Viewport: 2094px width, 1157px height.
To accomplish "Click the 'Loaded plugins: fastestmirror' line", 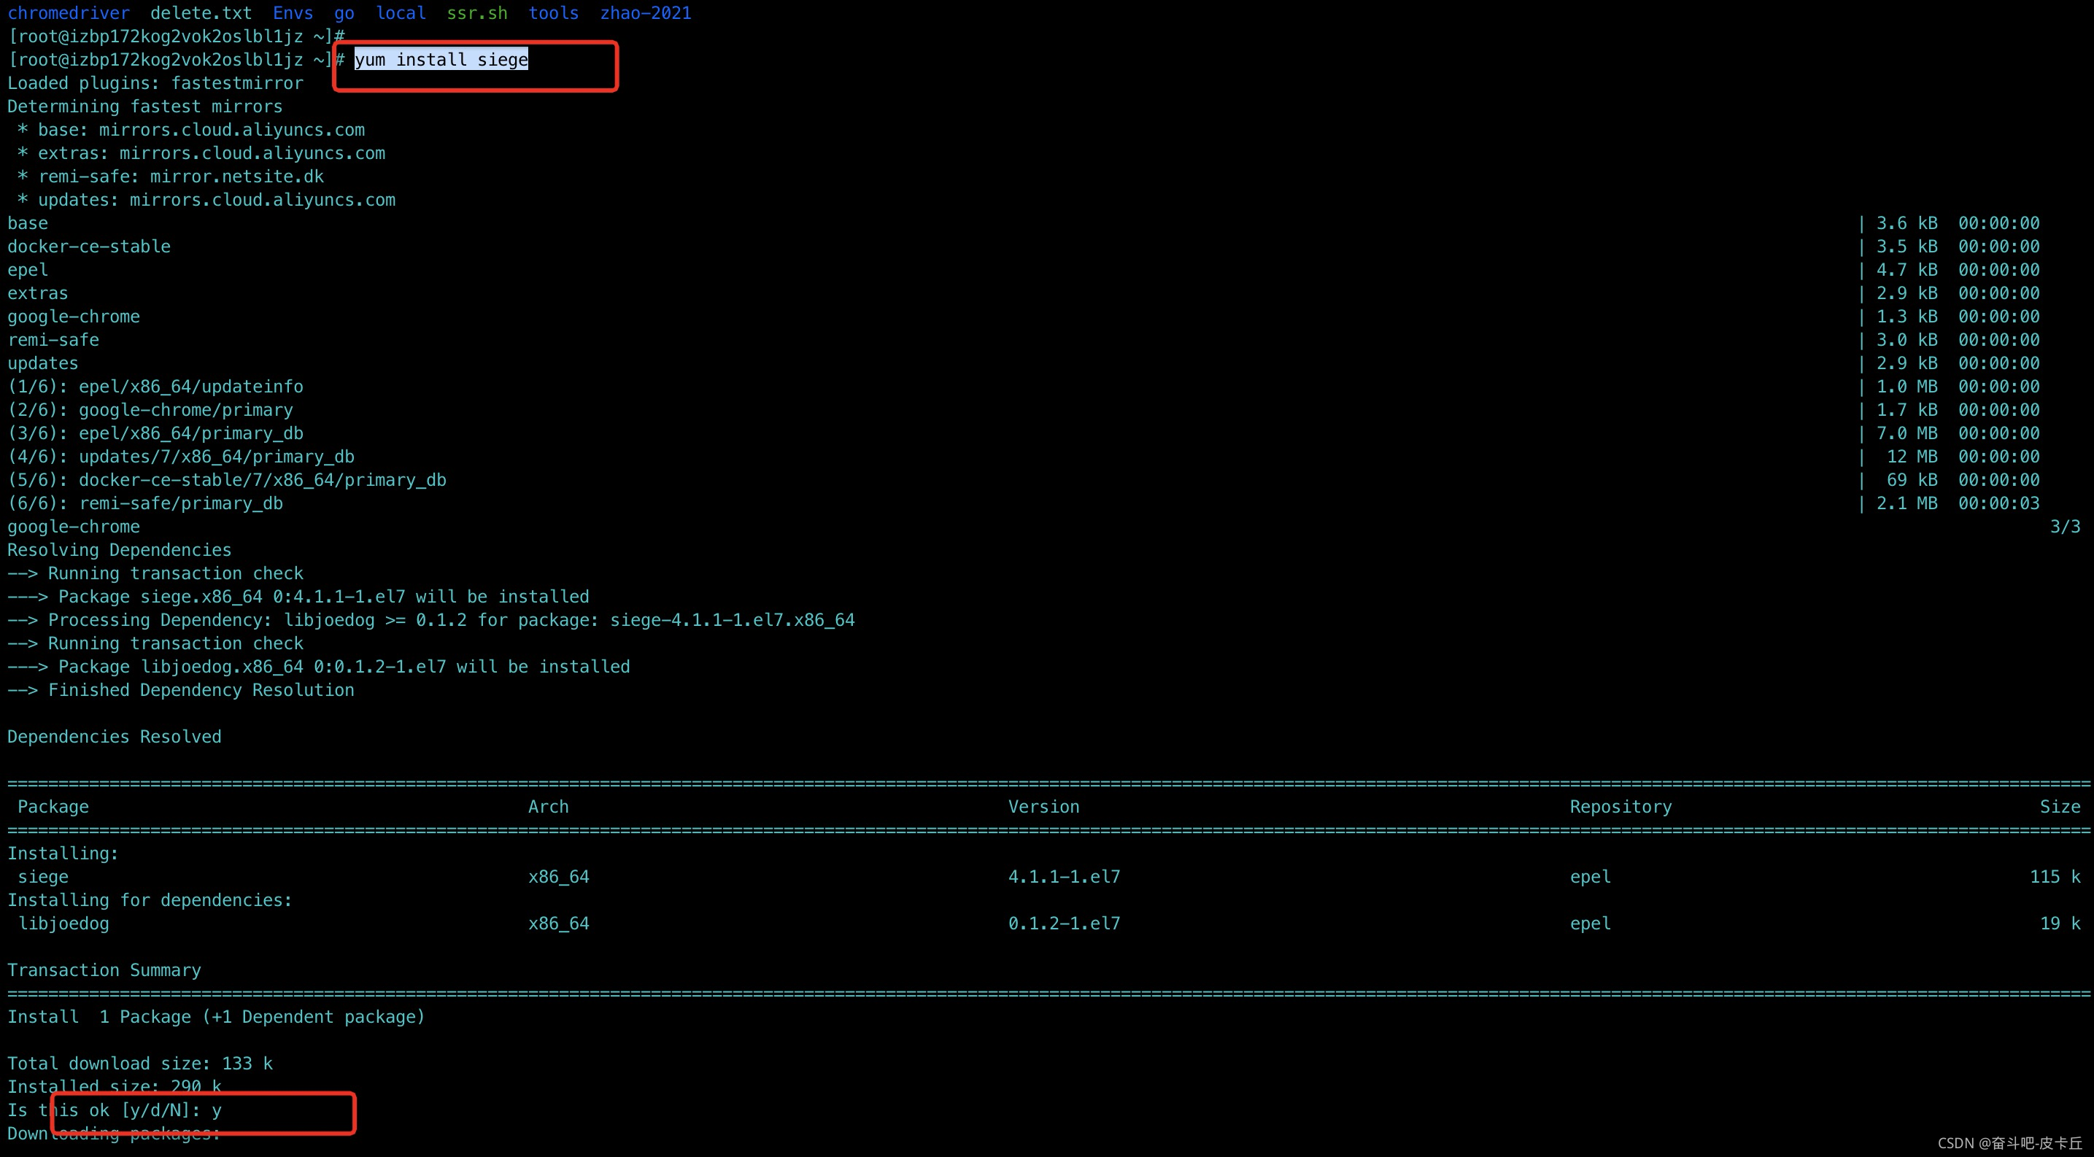I will 155,83.
